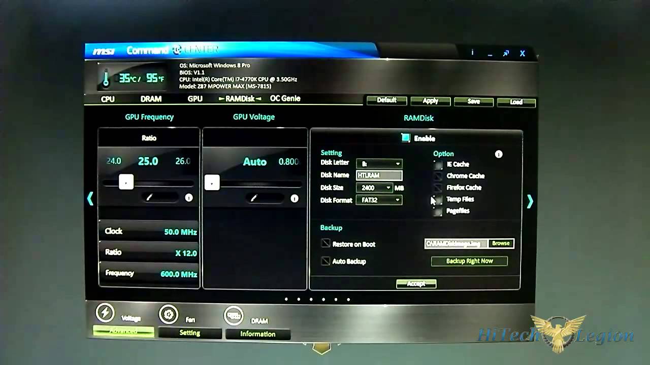Enable the RAMDisk checkbox
This screenshot has width=650, height=365.
405,138
